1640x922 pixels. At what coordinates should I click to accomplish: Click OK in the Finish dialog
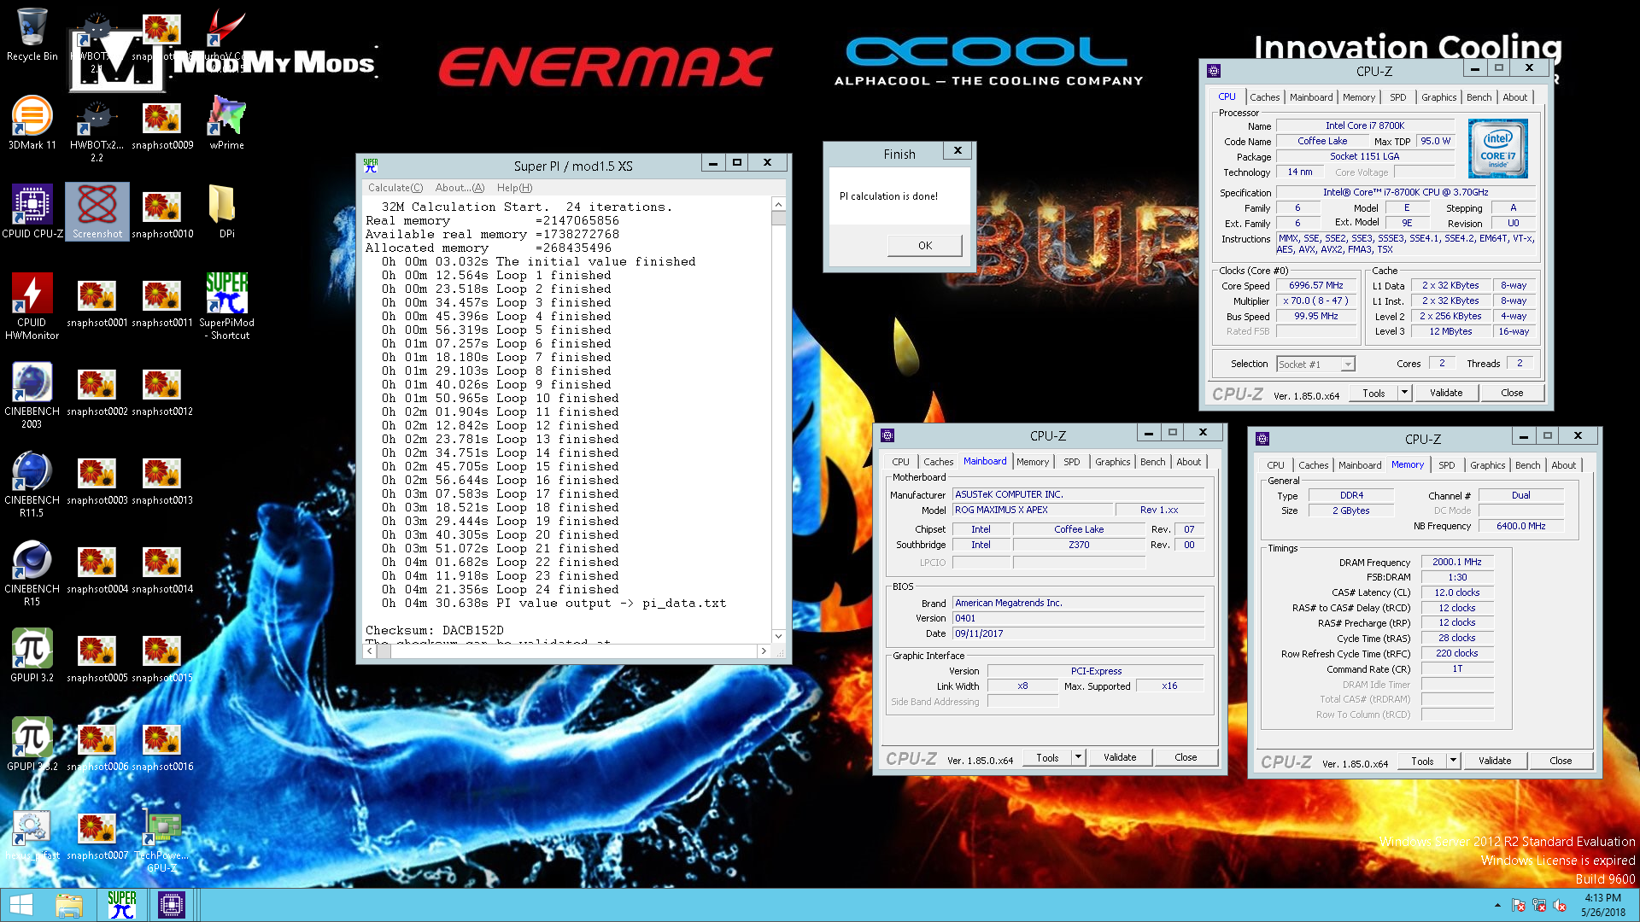tap(925, 245)
